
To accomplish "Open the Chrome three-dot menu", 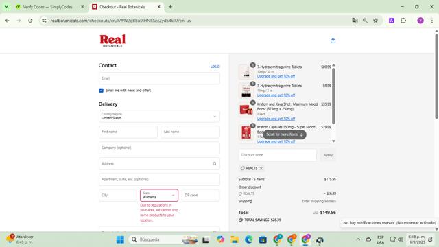I will coord(432,21).
